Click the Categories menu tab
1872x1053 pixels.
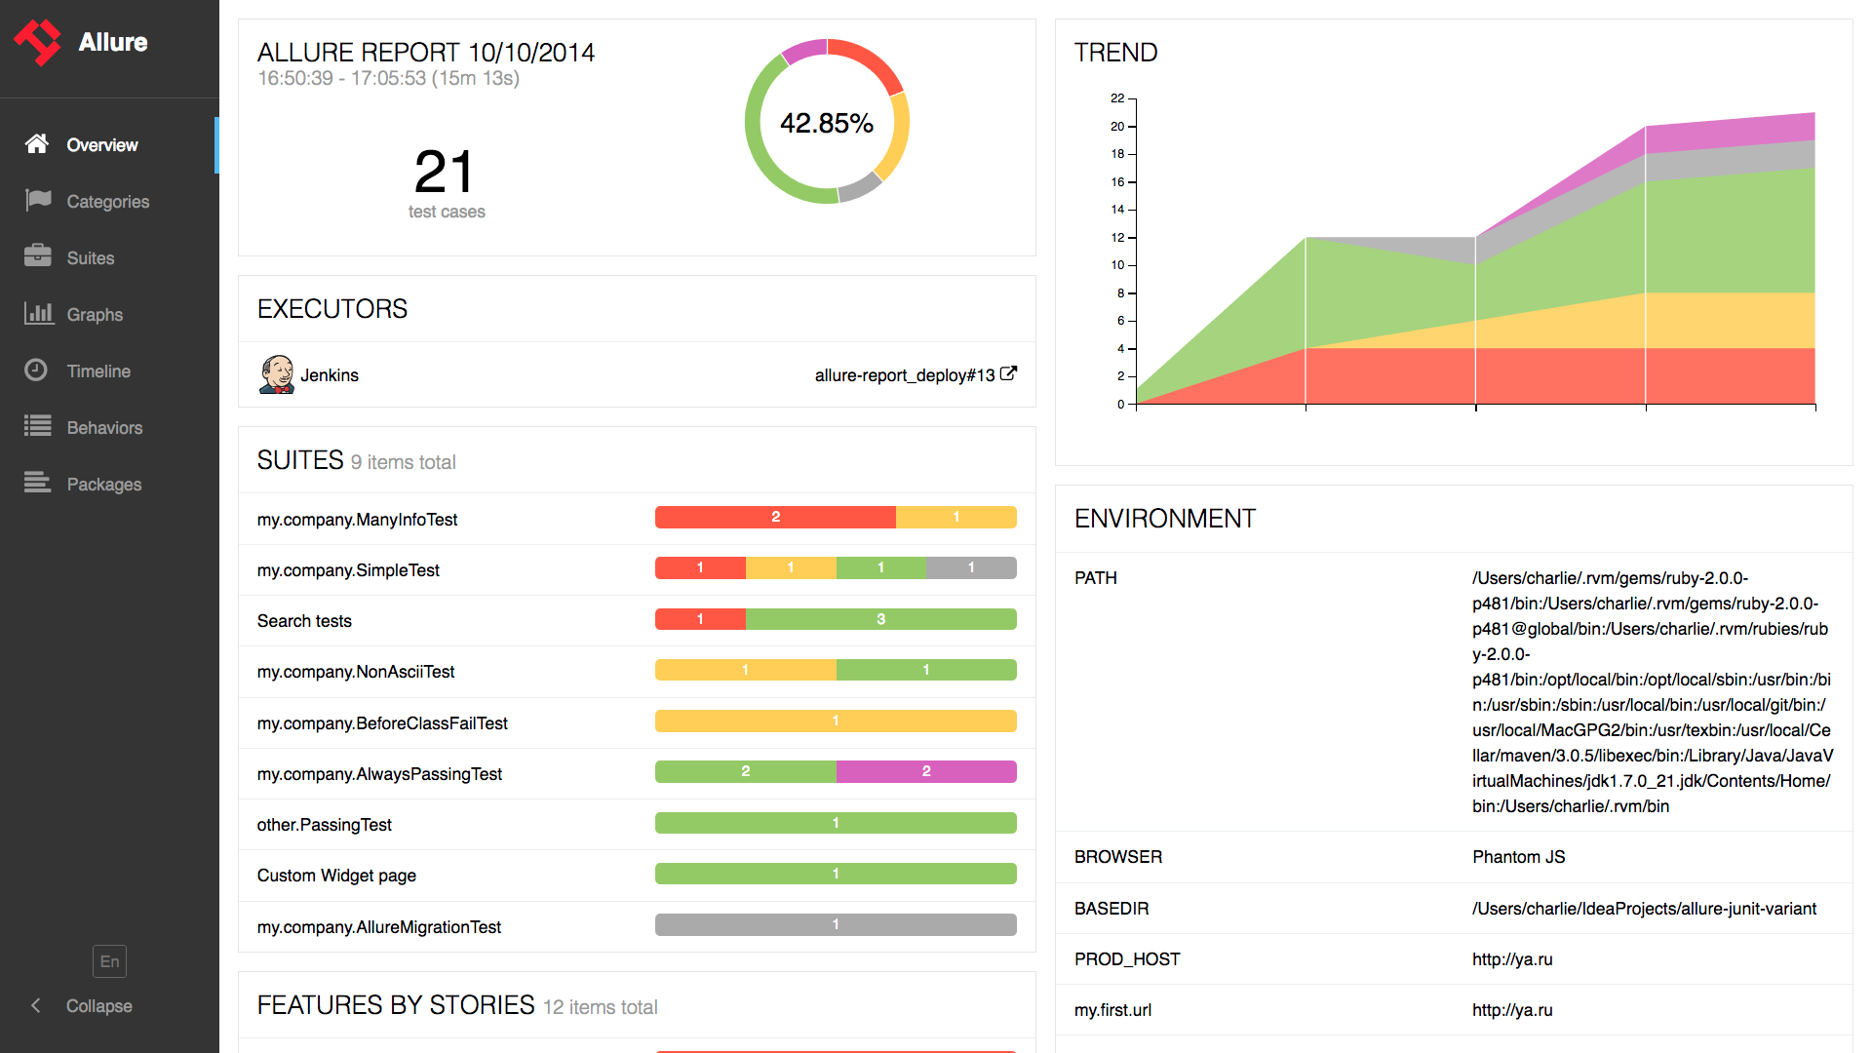click(x=109, y=202)
